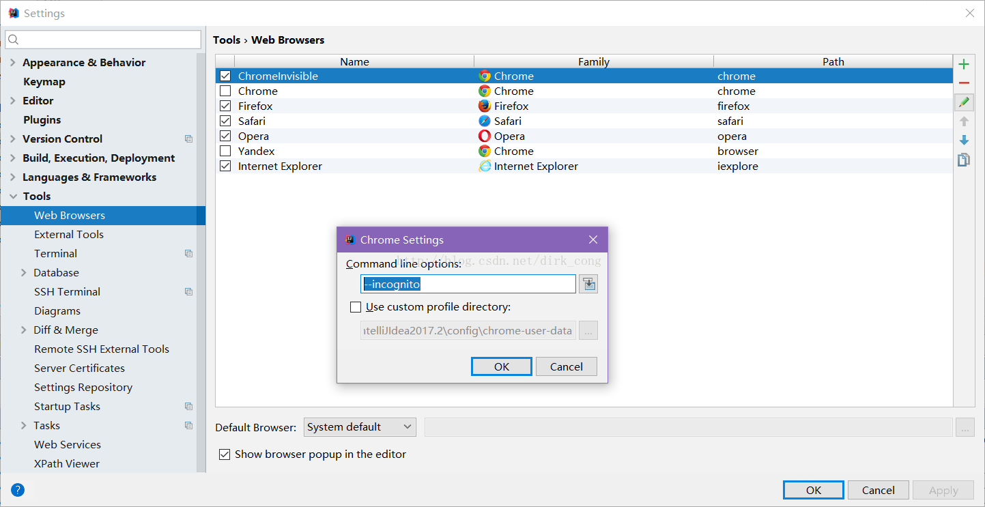Open the Default Browser dropdown
Screen dimensions: 985x507
click(360, 426)
